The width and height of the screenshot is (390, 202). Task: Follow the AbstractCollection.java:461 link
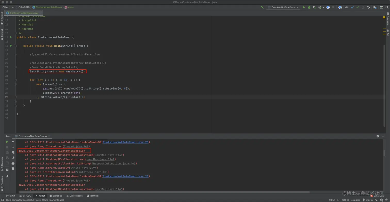[x=113, y=164]
